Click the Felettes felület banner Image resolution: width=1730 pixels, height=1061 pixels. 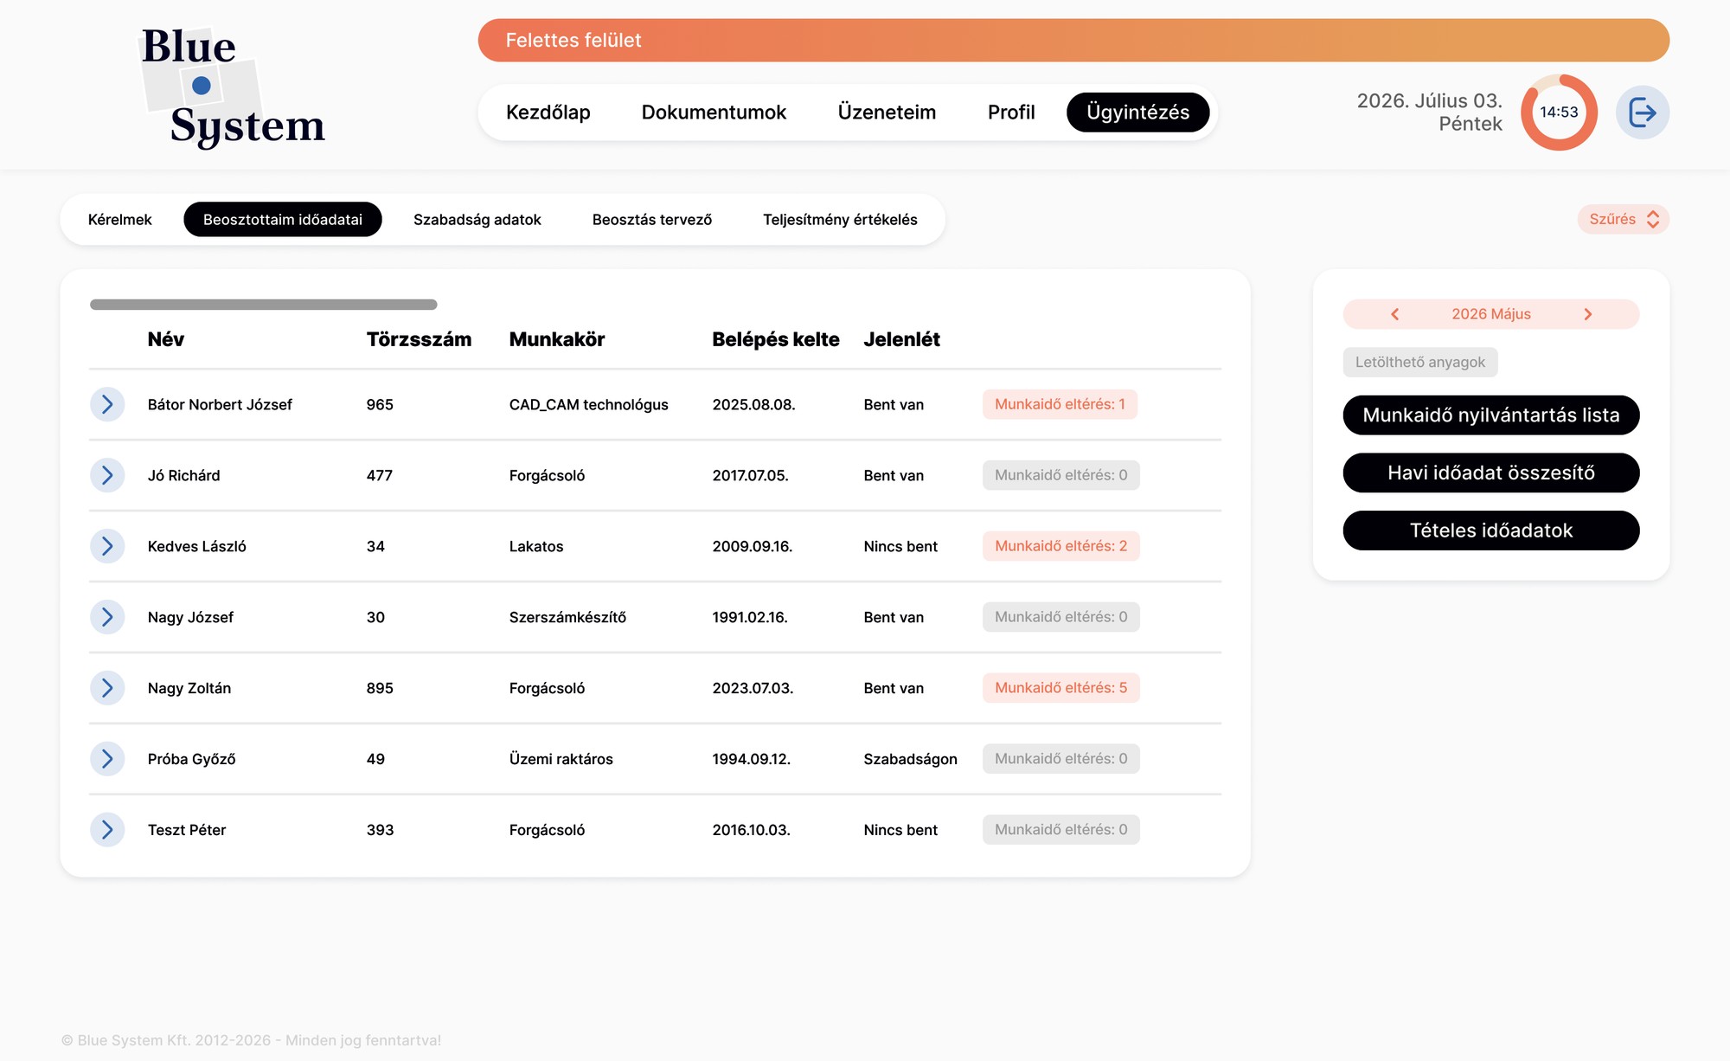coord(1073,40)
